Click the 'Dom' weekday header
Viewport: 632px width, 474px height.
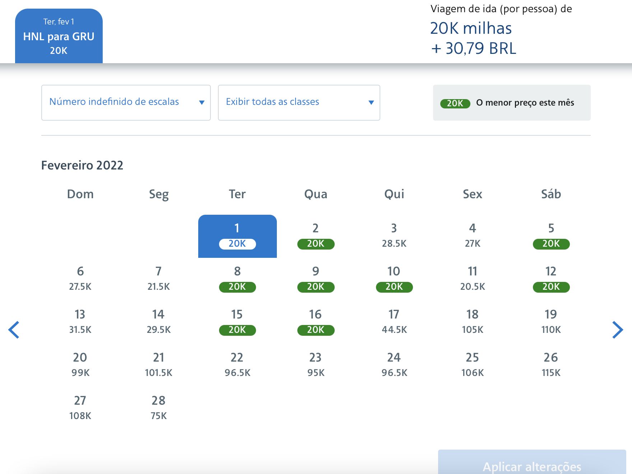coord(80,194)
